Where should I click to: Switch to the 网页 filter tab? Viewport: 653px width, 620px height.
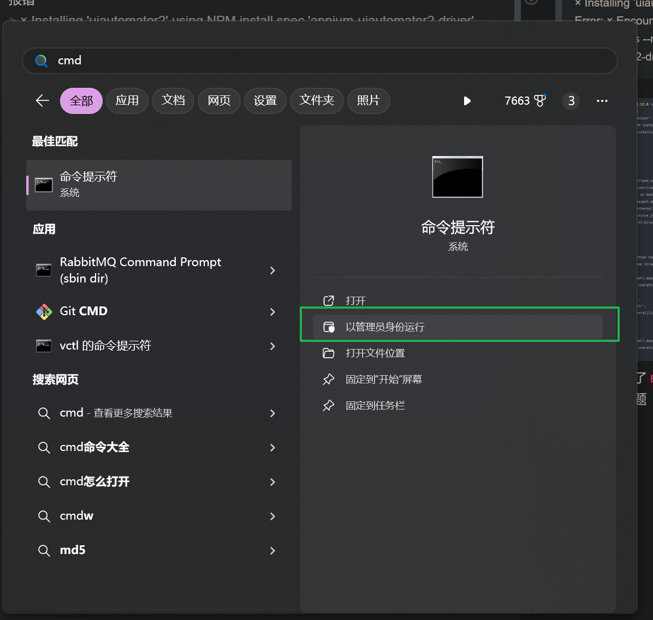click(x=219, y=100)
